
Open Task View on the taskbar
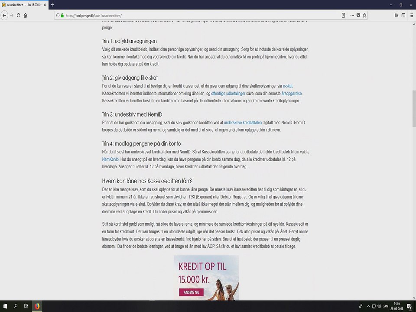[x=26, y=306]
